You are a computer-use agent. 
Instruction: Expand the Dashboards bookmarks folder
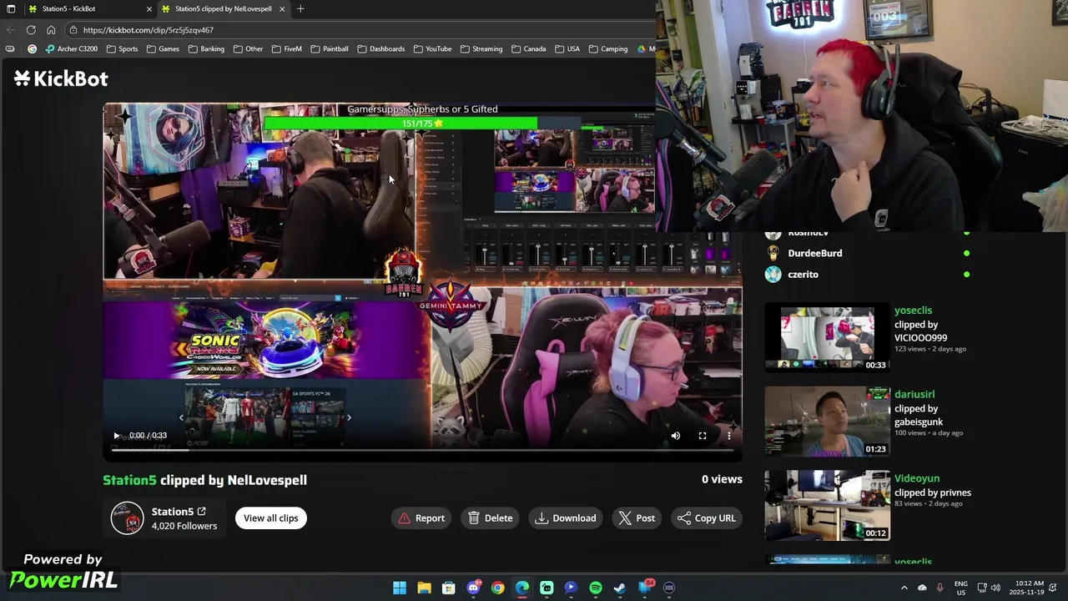(x=380, y=49)
